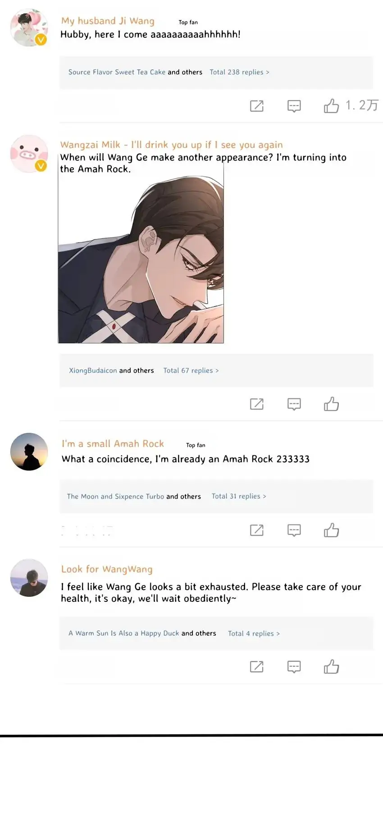
Task: Click the pink pig avatar of Wangzai Milk
Action: coord(29,154)
